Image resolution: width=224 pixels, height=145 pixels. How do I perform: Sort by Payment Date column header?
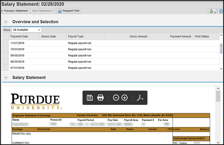pyautogui.click(x=24, y=36)
